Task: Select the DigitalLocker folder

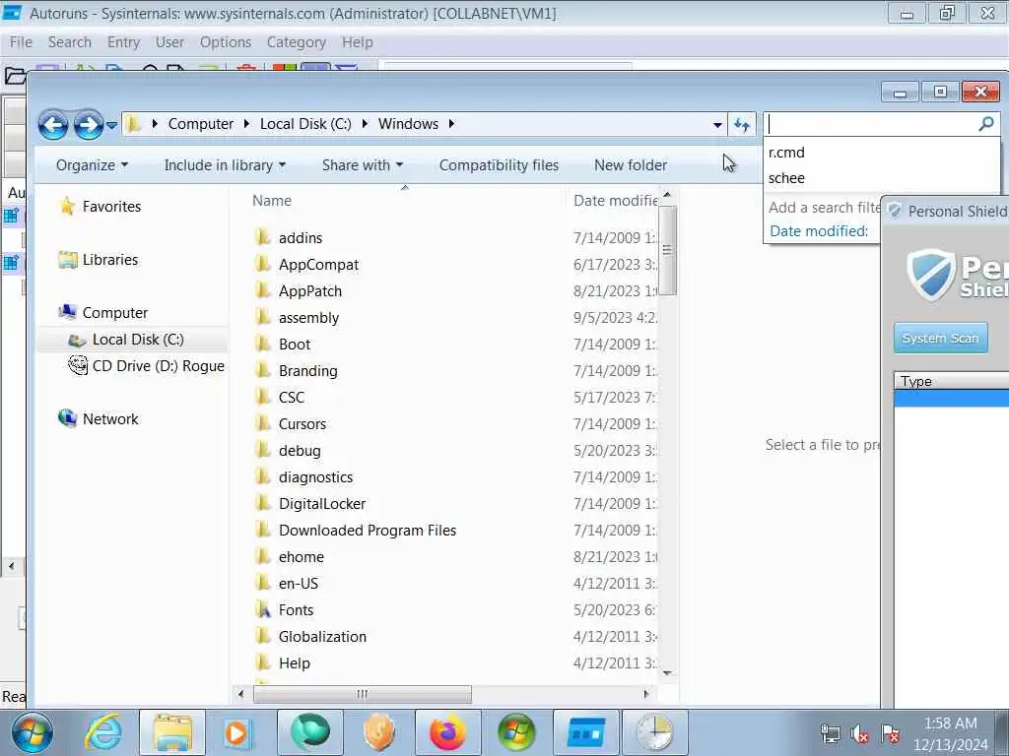Action: 322,504
